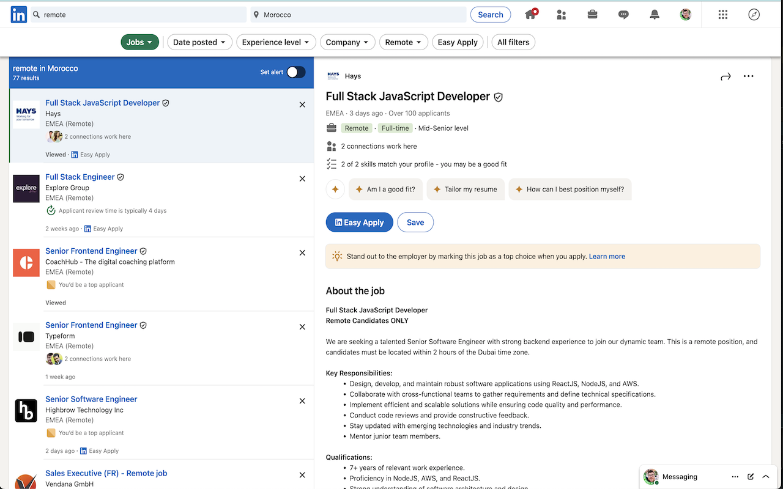Open Senior Software Engineer job title
The height and width of the screenshot is (489, 783).
click(x=91, y=399)
